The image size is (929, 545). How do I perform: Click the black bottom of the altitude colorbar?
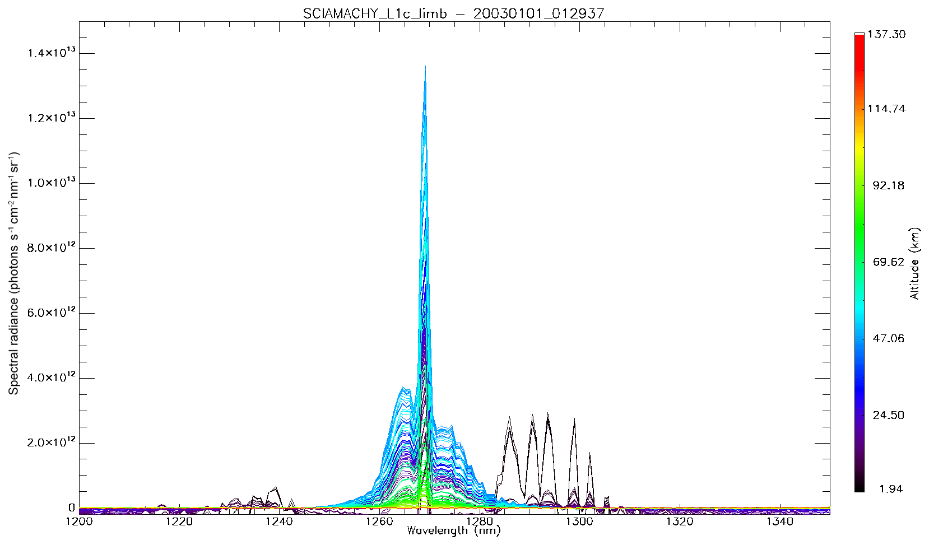859,487
